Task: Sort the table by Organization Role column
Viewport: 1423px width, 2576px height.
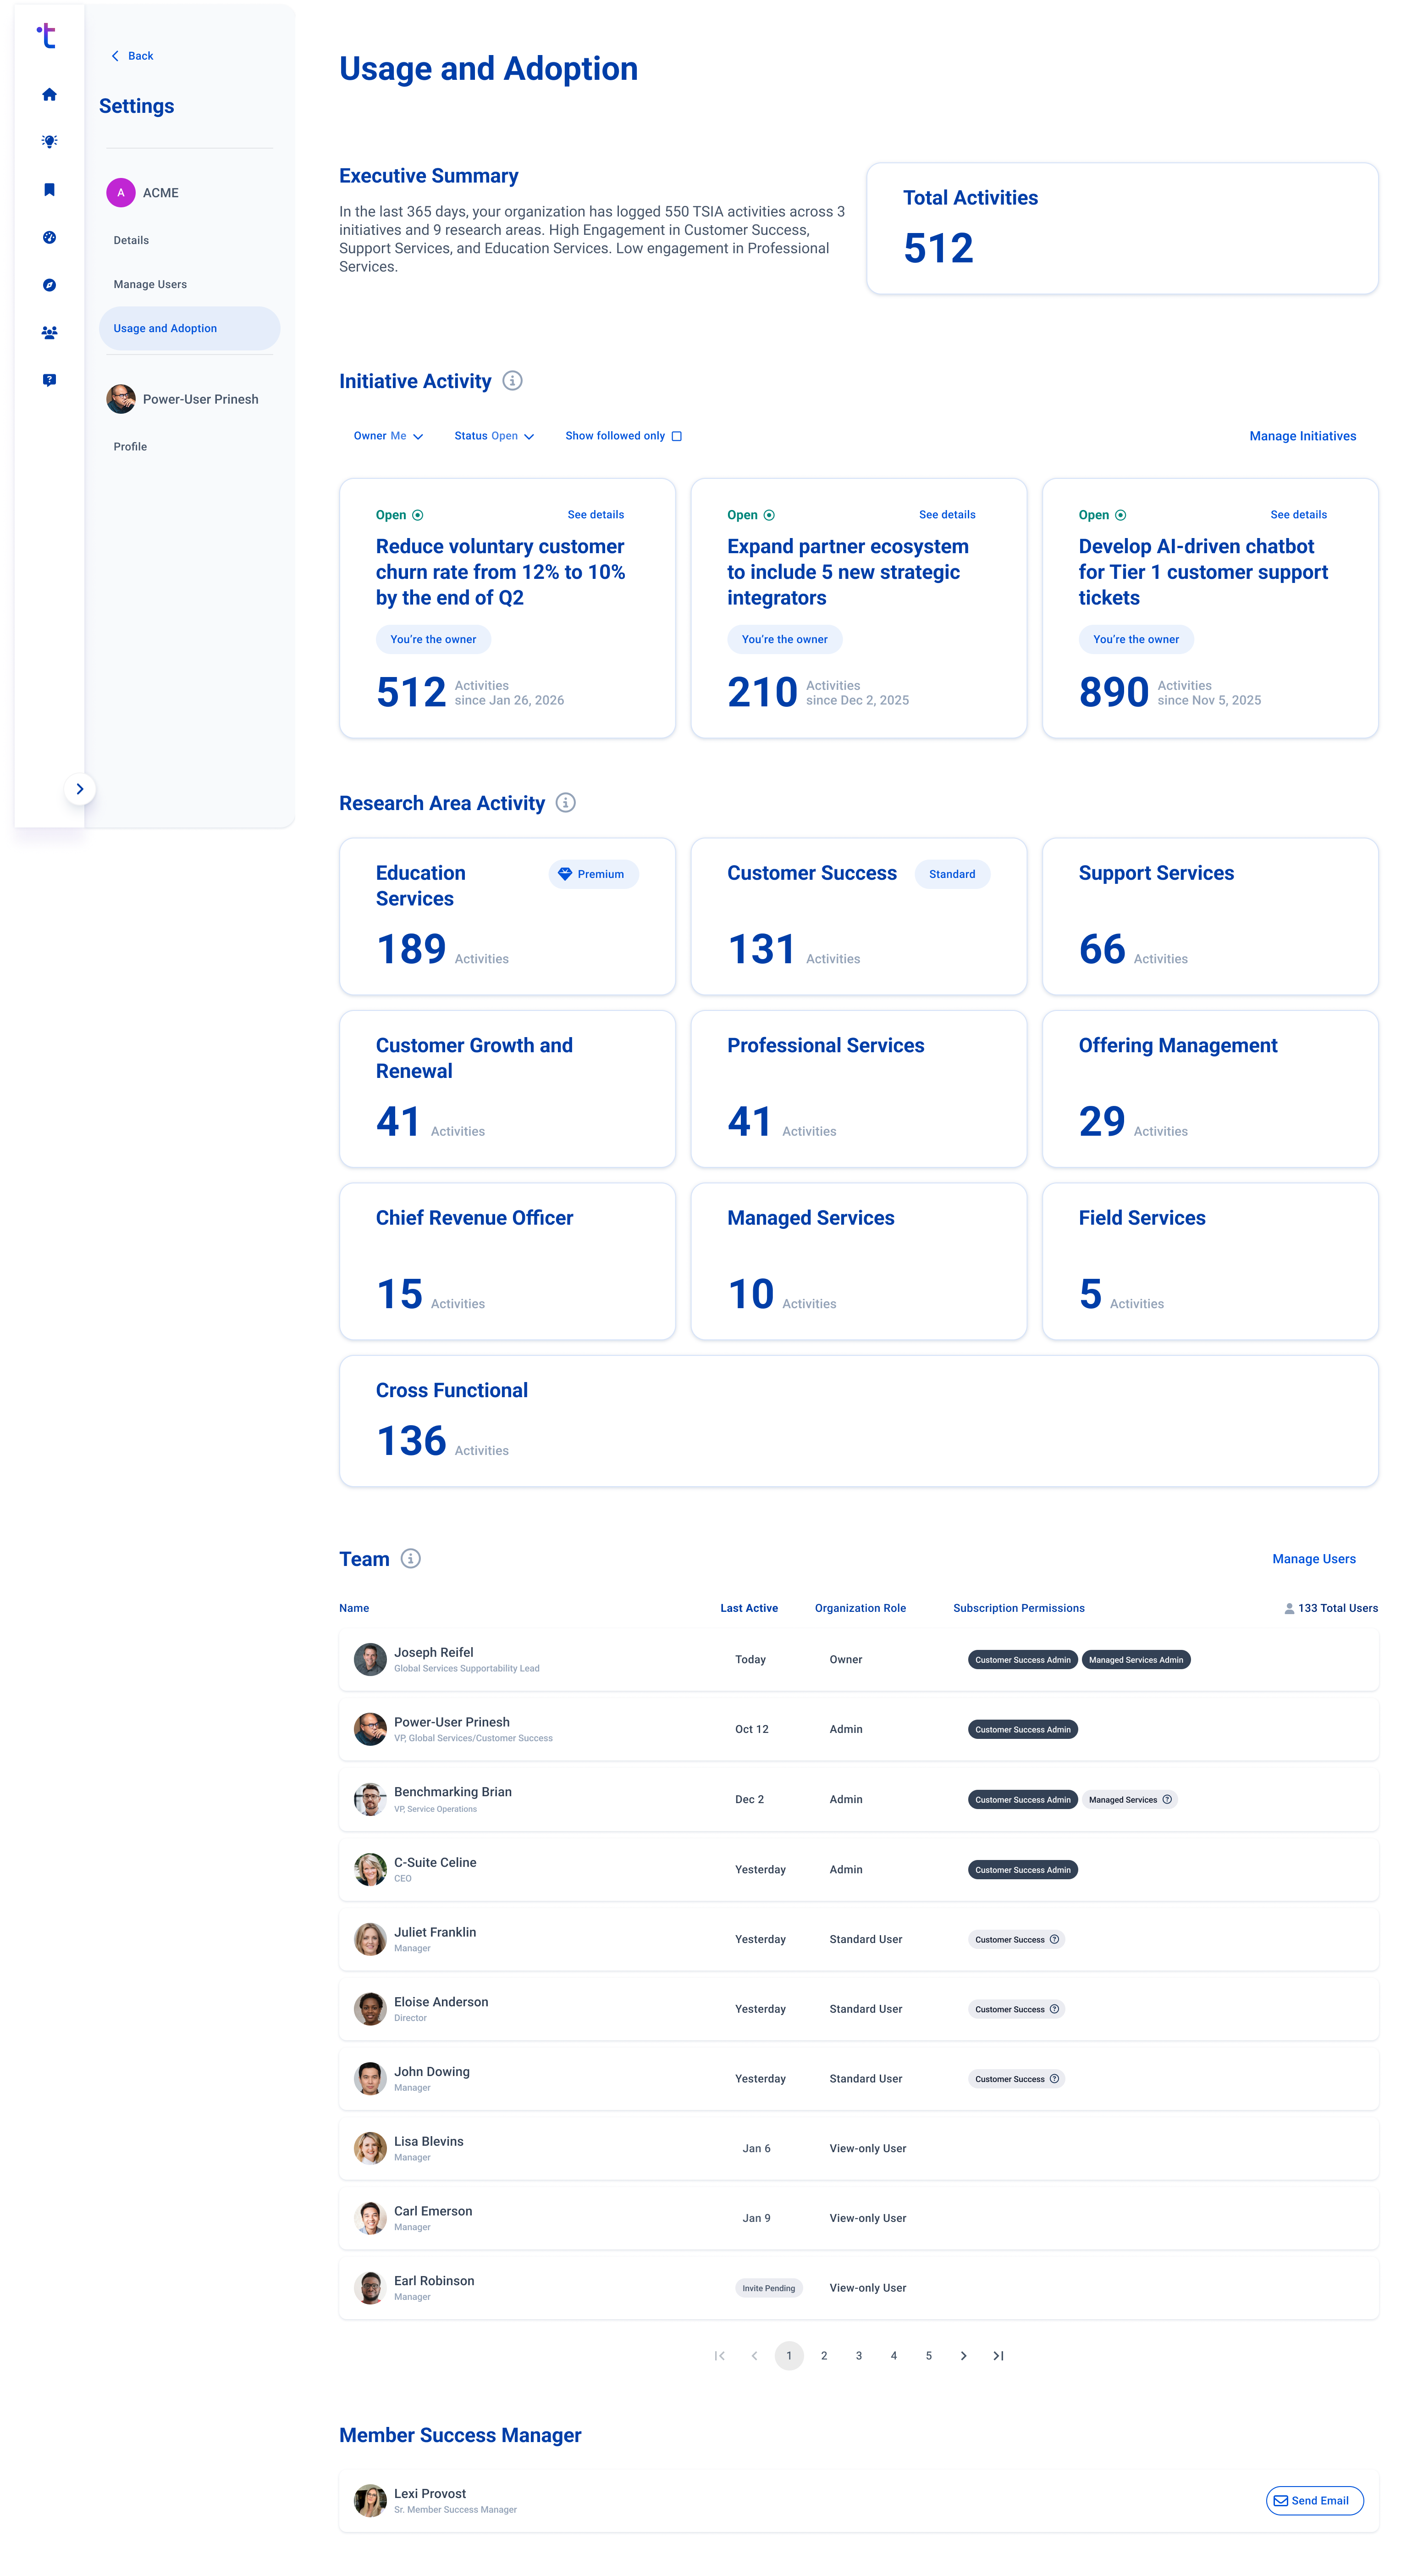Action: point(860,1609)
